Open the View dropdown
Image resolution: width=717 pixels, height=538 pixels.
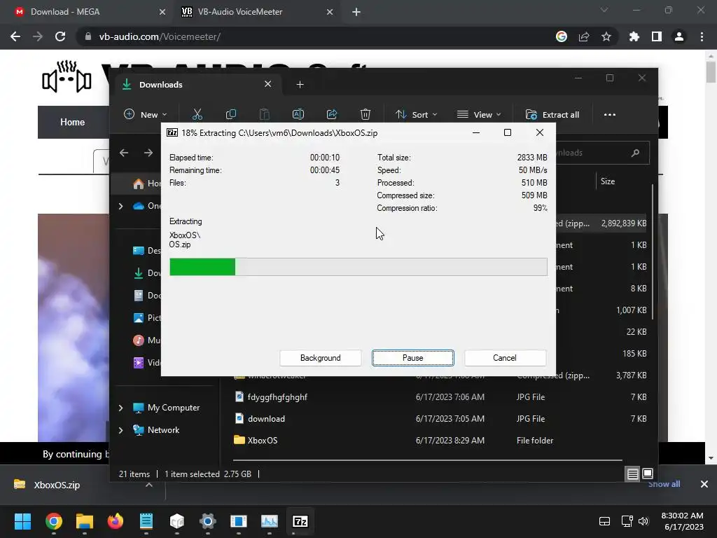point(479,114)
